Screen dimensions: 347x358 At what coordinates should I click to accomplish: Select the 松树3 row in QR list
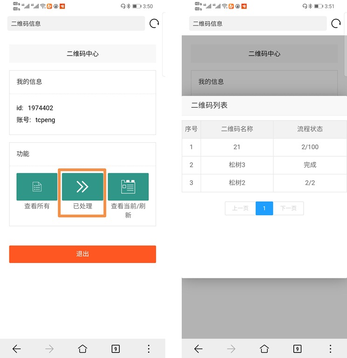pos(237,165)
